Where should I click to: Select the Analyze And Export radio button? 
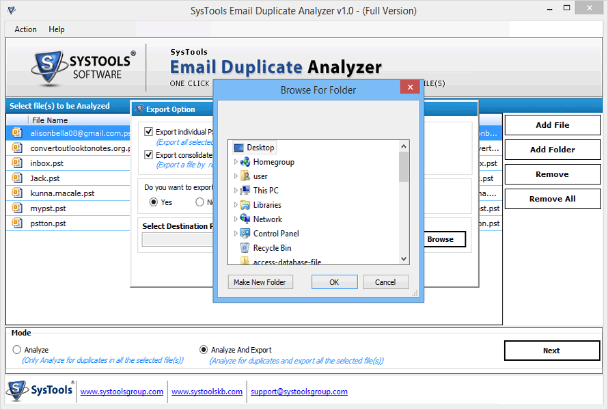[x=204, y=349]
